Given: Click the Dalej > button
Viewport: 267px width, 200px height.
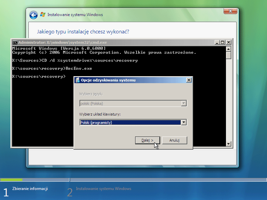Looking at the screenshot, I should click(148, 140).
